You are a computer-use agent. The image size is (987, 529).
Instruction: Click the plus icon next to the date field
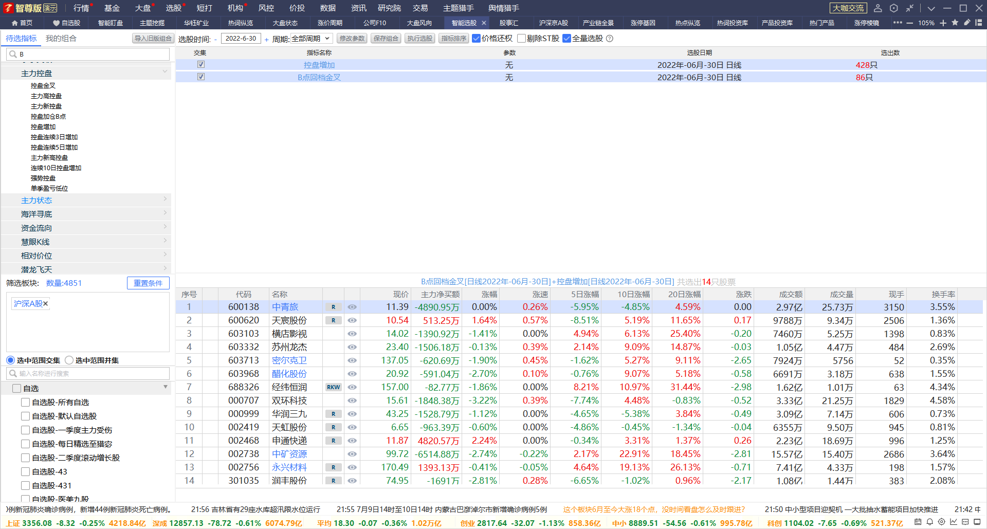coord(267,39)
